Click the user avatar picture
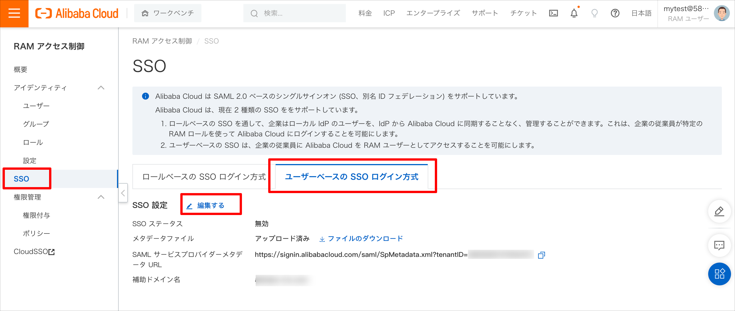The height and width of the screenshot is (311, 735). point(722,13)
